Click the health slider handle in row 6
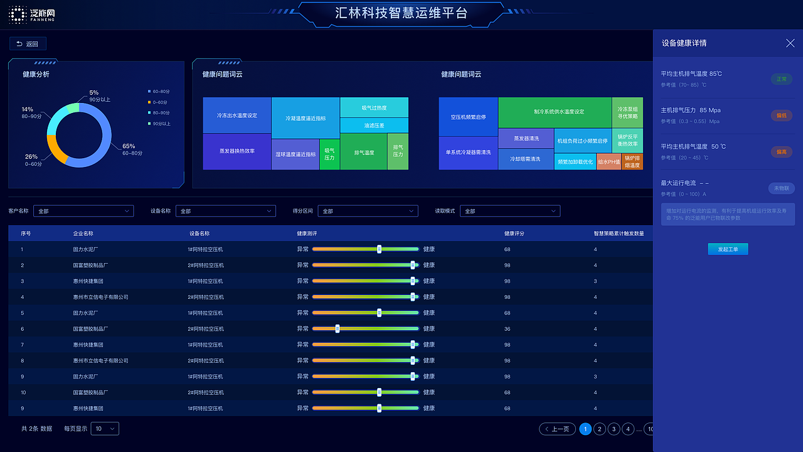 click(x=338, y=328)
